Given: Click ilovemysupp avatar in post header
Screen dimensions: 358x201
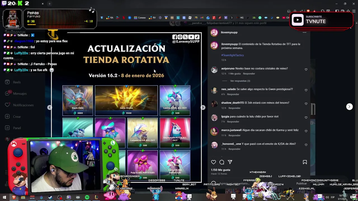Looking at the screenshot, I should coord(214,32).
